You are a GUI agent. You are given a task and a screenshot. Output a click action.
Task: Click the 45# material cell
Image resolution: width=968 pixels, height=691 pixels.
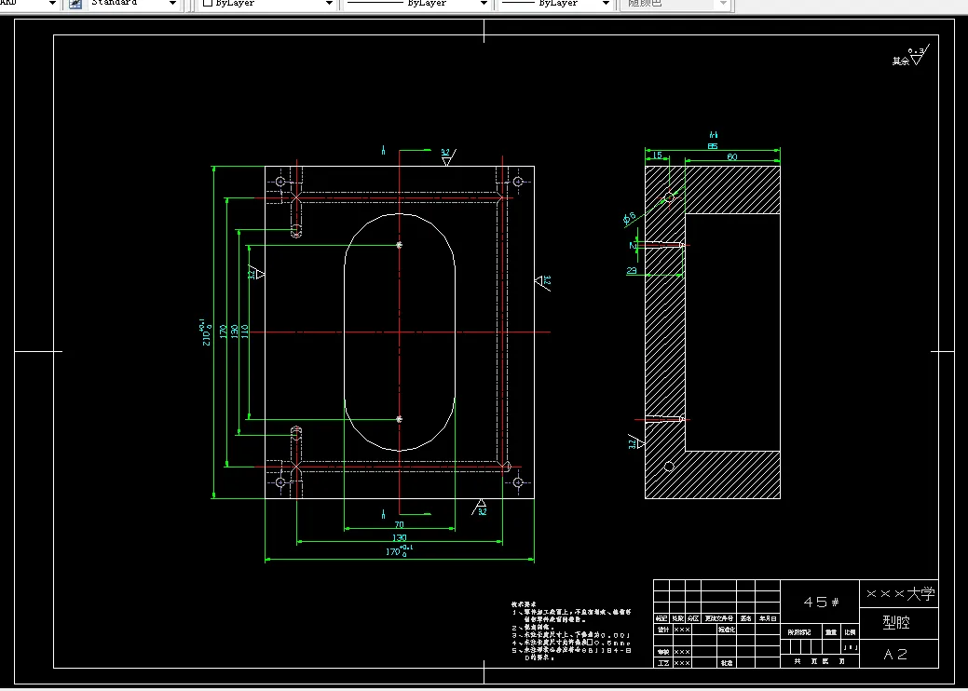pos(821,602)
